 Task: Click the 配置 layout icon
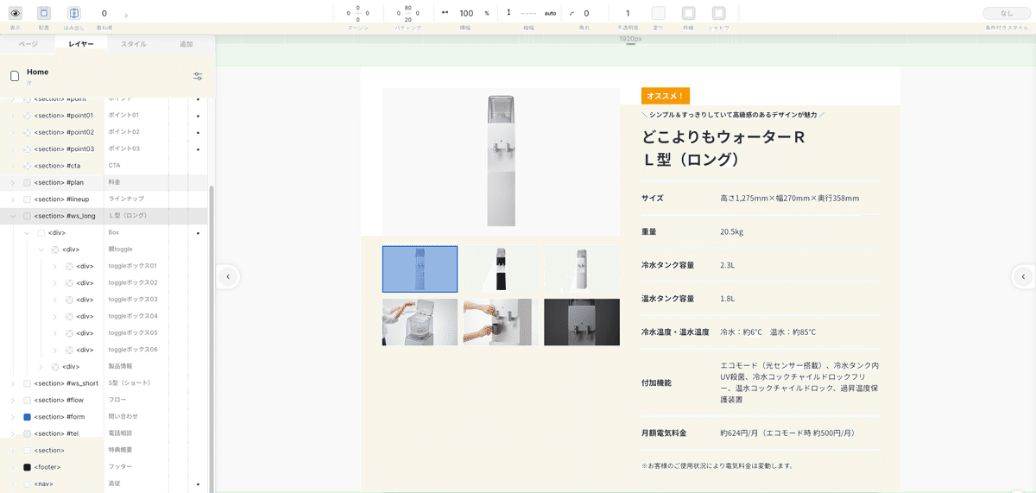pyautogui.click(x=44, y=13)
